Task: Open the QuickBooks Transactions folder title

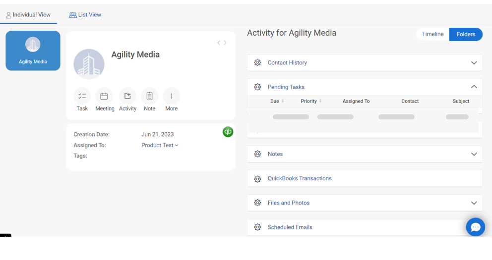Action: tap(300, 178)
